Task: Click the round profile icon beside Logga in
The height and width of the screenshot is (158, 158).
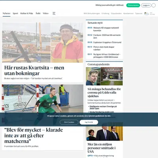Action: point(154,5)
